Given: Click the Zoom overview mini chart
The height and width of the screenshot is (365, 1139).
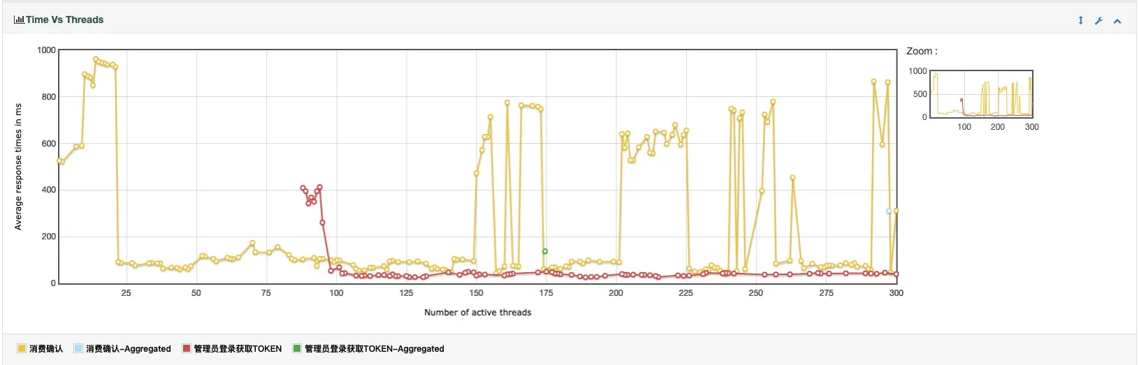Looking at the screenshot, I should click(x=981, y=94).
